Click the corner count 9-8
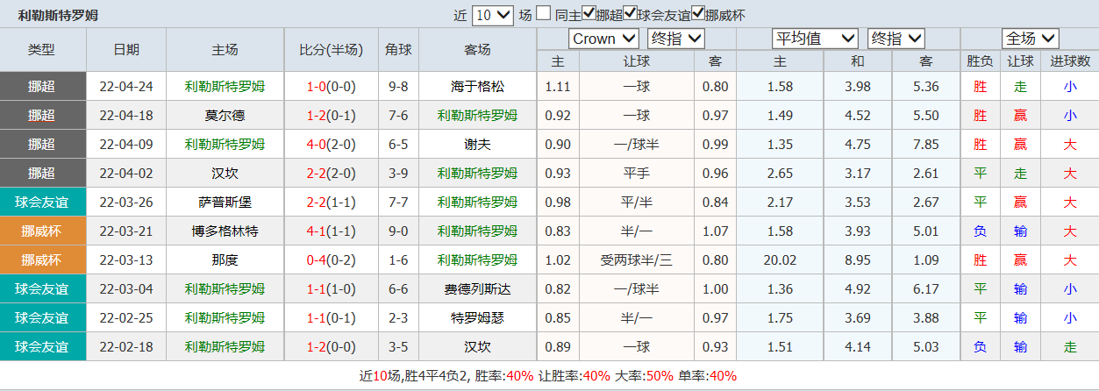The image size is (1099, 391). (x=398, y=86)
